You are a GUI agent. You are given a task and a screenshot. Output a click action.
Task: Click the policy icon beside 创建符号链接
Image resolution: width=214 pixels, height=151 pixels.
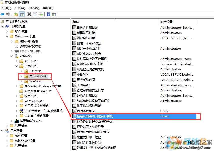point(74,33)
